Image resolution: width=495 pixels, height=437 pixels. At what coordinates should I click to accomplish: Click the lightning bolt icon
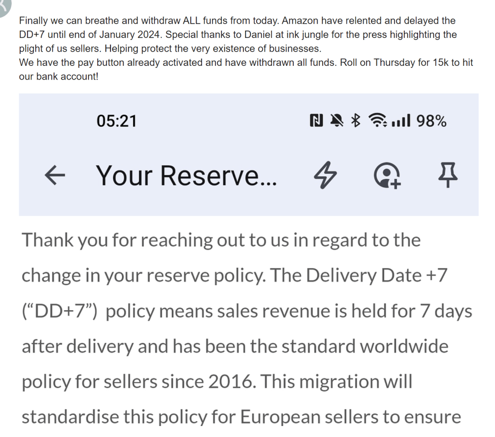click(x=324, y=175)
